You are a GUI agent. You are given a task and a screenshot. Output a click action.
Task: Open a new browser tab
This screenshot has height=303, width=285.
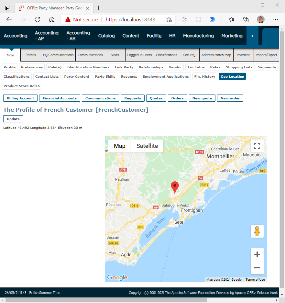pyautogui.click(x=98, y=8)
